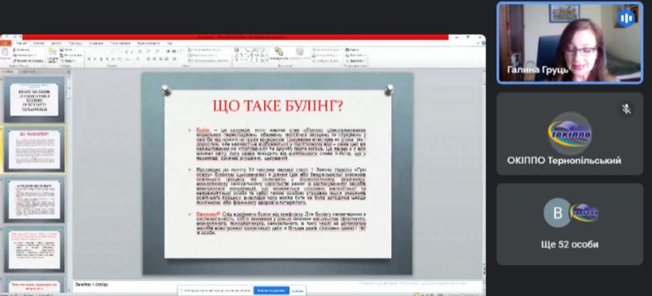
Task: Switch to the Insert ribbon tab
Action: tap(38, 43)
